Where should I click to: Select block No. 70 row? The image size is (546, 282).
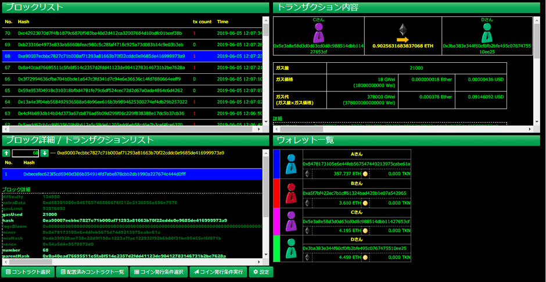point(132,34)
